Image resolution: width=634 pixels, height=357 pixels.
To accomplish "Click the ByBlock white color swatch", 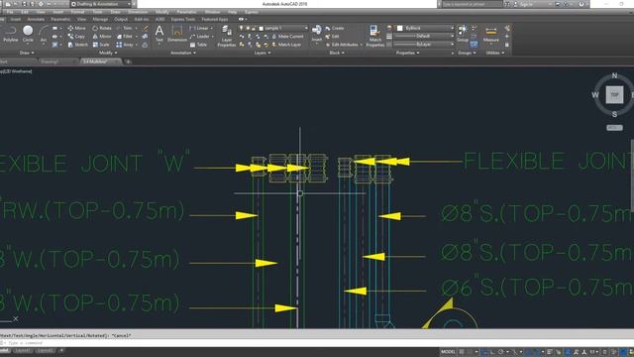I will (x=400, y=28).
